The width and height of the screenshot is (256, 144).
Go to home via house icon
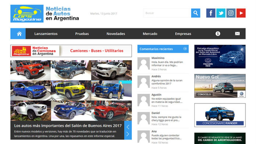[x=19, y=34]
